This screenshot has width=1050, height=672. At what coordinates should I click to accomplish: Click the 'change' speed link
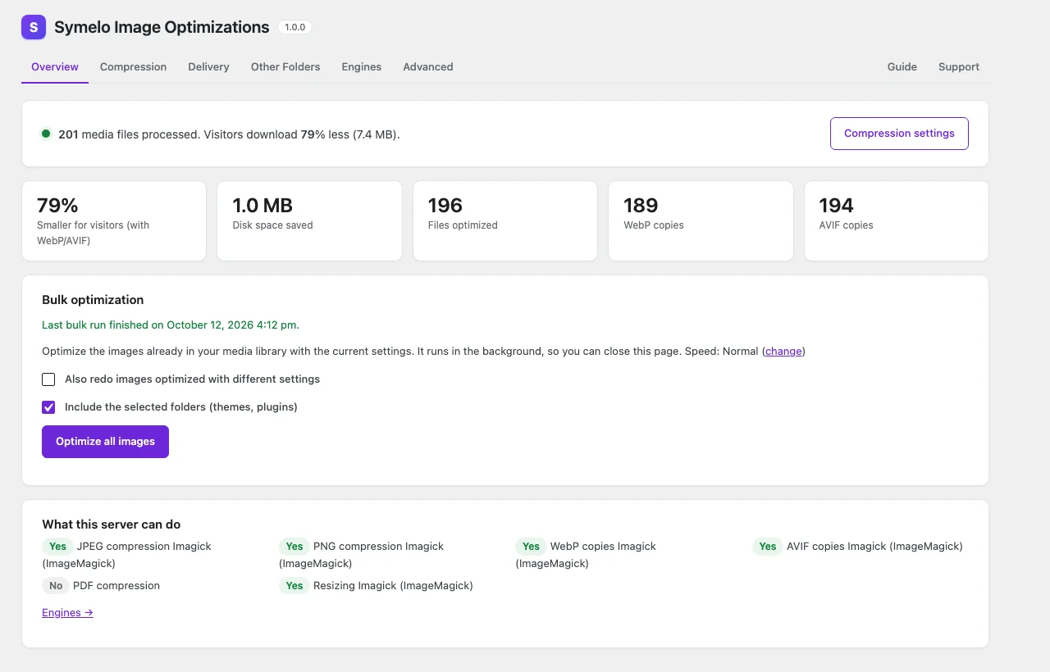click(783, 352)
